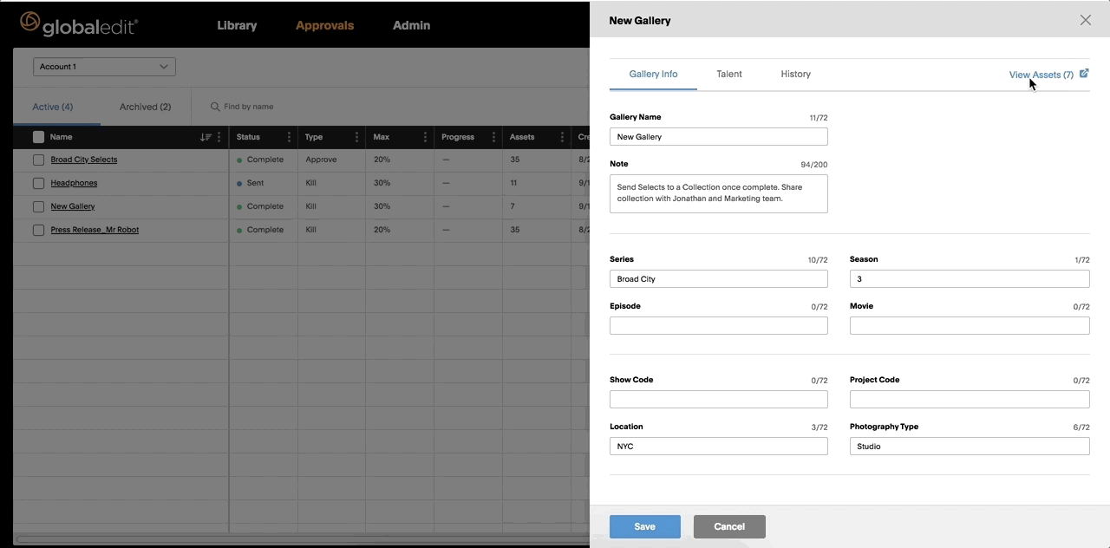Click the Save button

[x=644, y=526]
